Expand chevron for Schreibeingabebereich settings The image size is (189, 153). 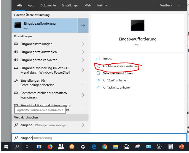point(83,83)
